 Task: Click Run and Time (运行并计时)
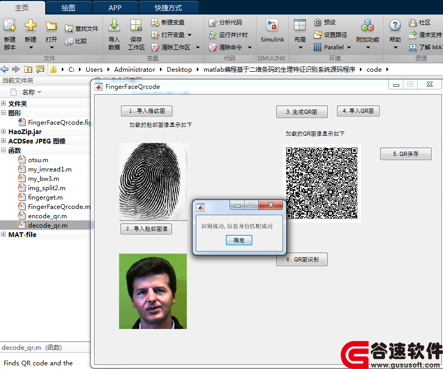pyautogui.click(x=229, y=35)
